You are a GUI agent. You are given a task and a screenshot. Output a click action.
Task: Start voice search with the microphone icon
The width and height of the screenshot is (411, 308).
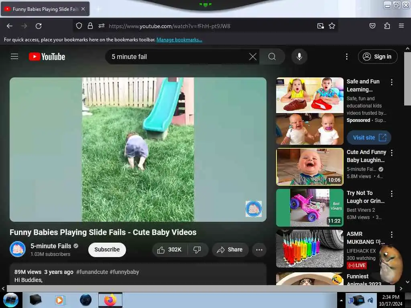pos(299,57)
